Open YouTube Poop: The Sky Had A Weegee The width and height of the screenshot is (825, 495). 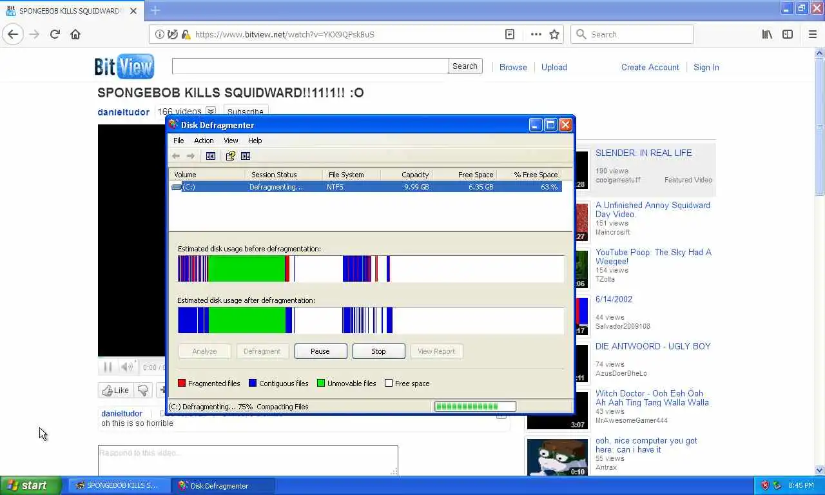tap(653, 257)
